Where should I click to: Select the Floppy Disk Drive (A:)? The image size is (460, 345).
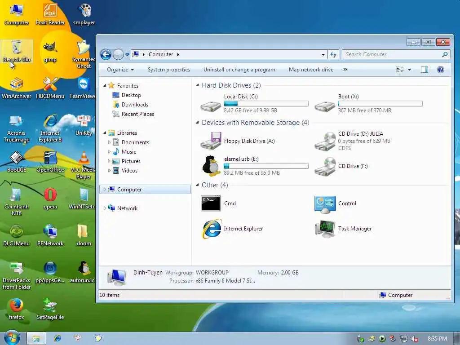[x=238, y=141]
